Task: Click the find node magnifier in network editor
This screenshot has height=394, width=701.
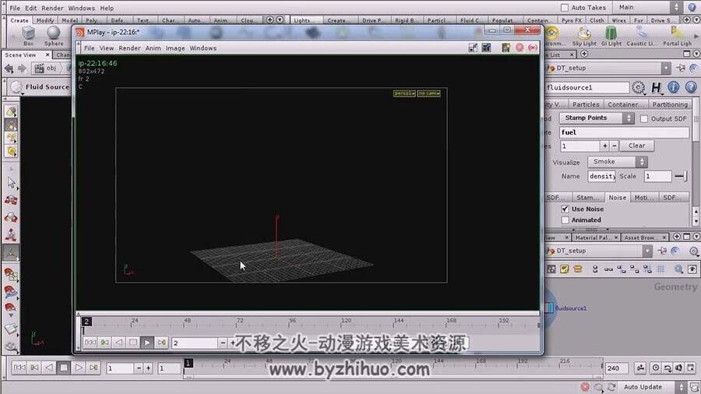Action: click(x=678, y=269)
